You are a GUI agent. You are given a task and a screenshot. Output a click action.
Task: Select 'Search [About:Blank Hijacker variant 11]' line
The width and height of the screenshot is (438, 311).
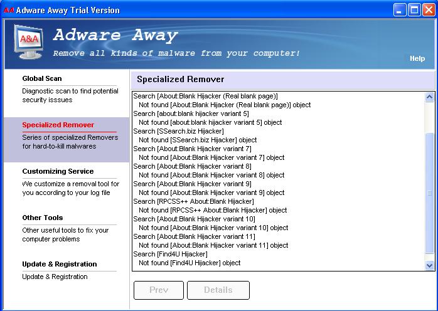coord(194,236)
